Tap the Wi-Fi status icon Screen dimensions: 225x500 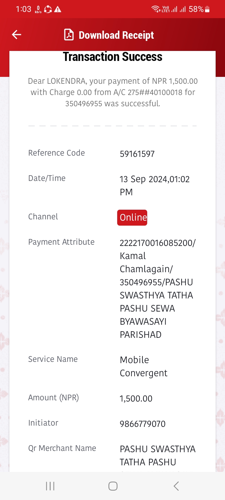pos(156,9)
